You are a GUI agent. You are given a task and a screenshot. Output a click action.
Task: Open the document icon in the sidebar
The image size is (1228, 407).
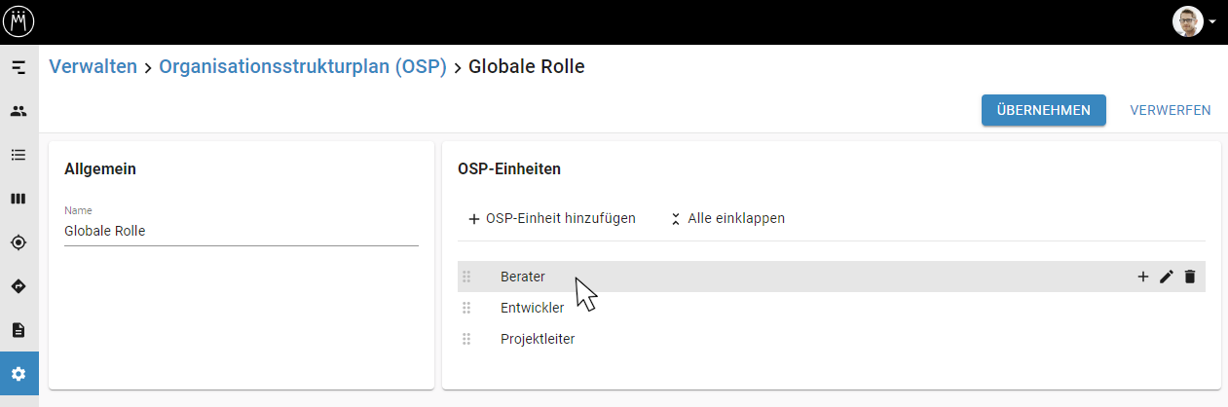pyautogui.click(x=19, y=330)
